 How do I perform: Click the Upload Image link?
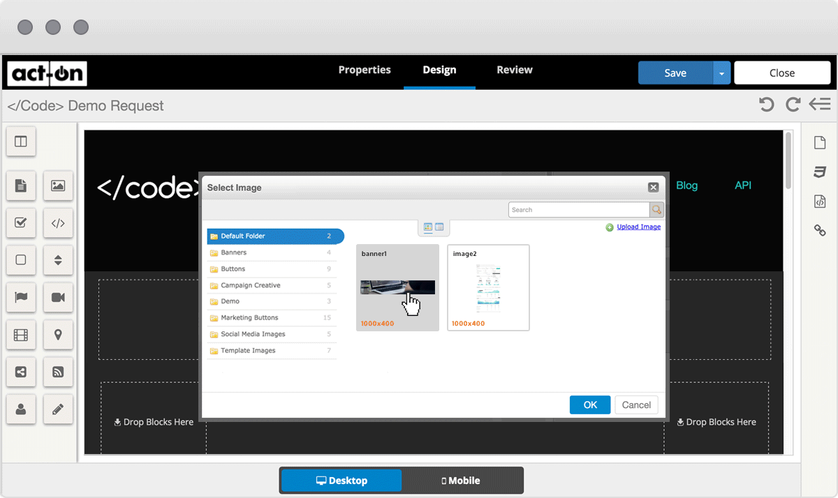point(638,227)
